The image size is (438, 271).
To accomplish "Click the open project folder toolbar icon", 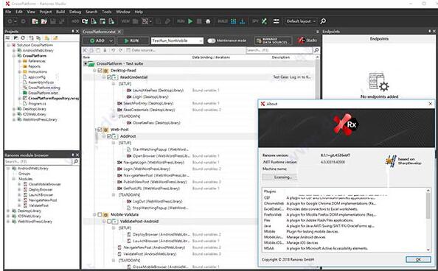I will [44, 21].
